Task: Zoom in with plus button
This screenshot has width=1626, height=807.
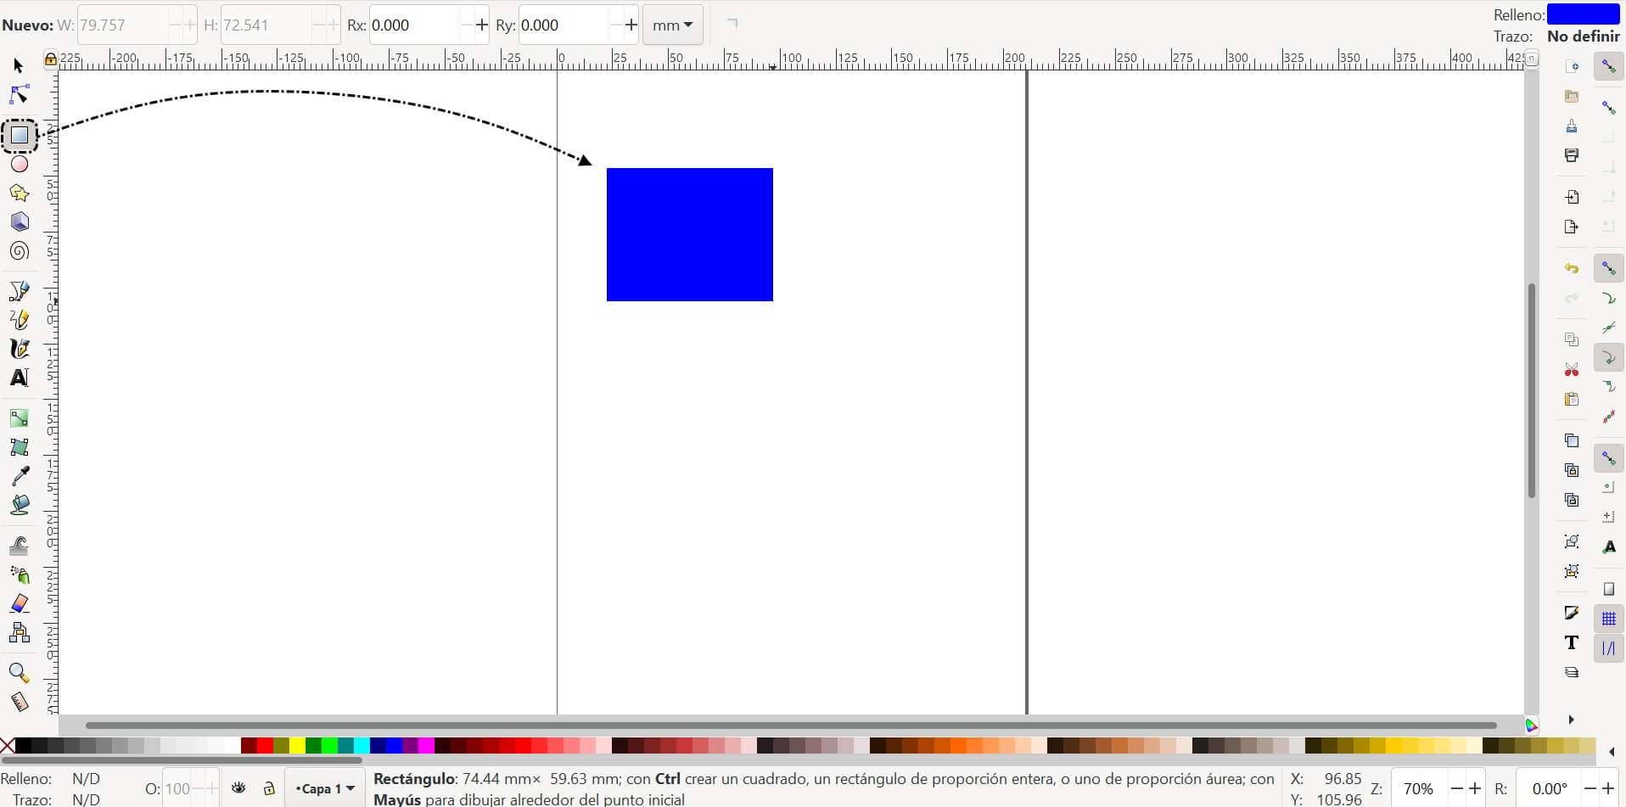Action: coord(1476,788)
